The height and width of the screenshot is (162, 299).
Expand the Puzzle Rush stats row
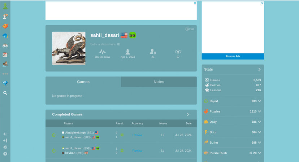point(233,153)
